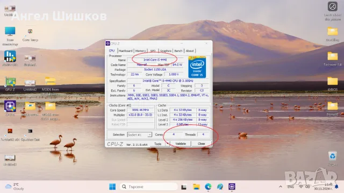Click the Close button in CPU-Z
344x193 pixels.
[201, 144]
